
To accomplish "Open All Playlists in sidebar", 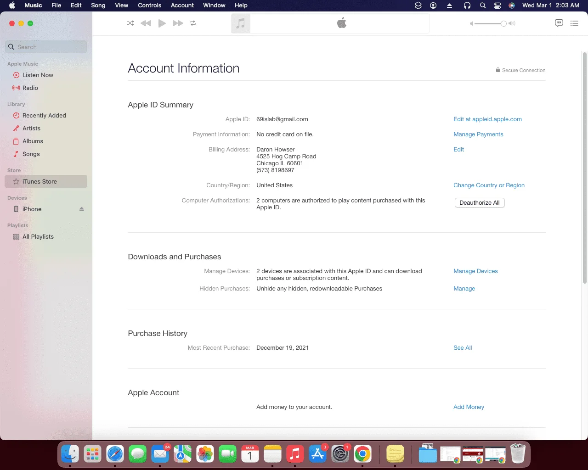I will pyautogui.click(x=38, y=236).
